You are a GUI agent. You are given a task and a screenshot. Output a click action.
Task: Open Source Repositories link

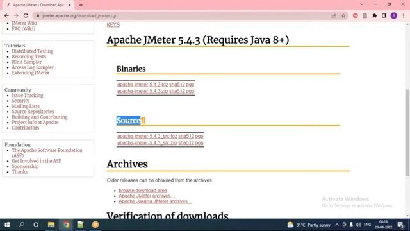coord(33,112)
